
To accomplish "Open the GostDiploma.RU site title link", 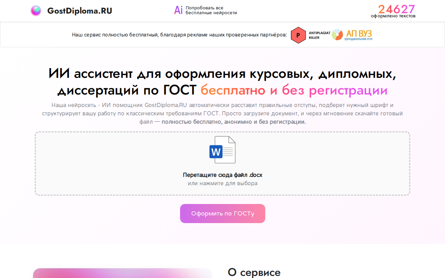I will 80,11.
